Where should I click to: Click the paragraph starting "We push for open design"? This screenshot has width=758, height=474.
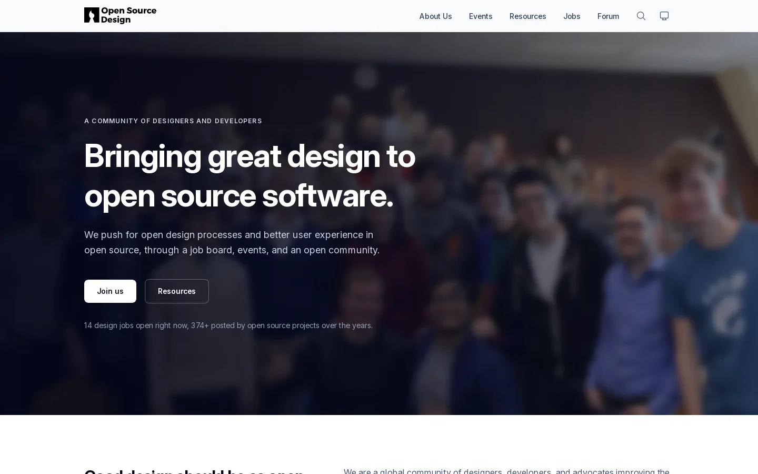click(x=232, y=242)
